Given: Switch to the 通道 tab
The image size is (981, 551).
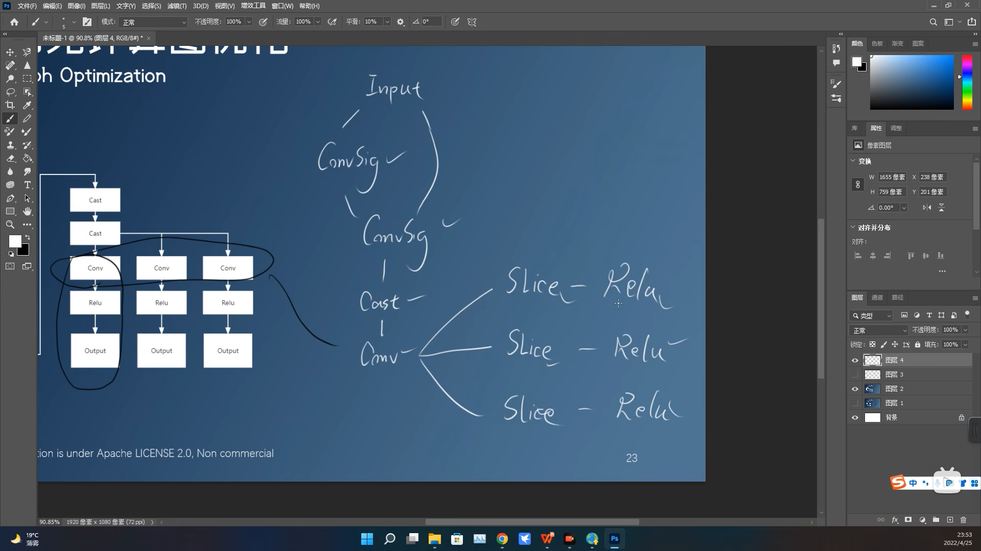Looking at the screenshot, I should pyautogui.click(x=877, y=297).
